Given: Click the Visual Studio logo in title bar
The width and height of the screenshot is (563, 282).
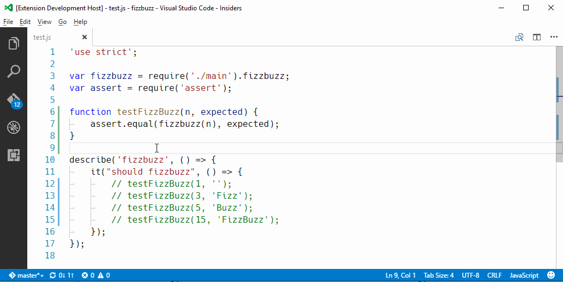Looking at the screenshot, I should coord(9,8).
